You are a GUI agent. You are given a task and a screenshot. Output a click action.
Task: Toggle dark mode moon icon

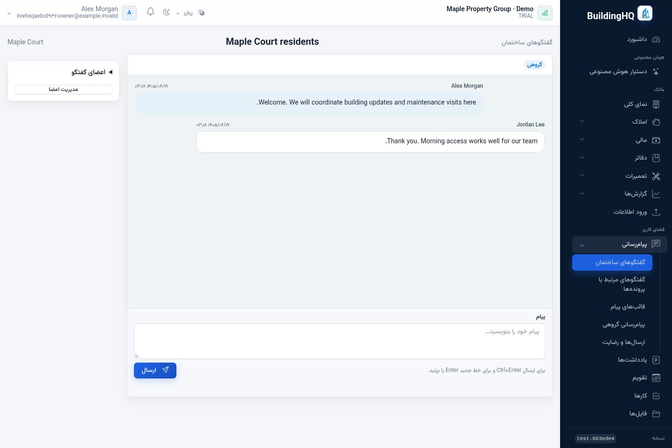[x=166, y=12]
